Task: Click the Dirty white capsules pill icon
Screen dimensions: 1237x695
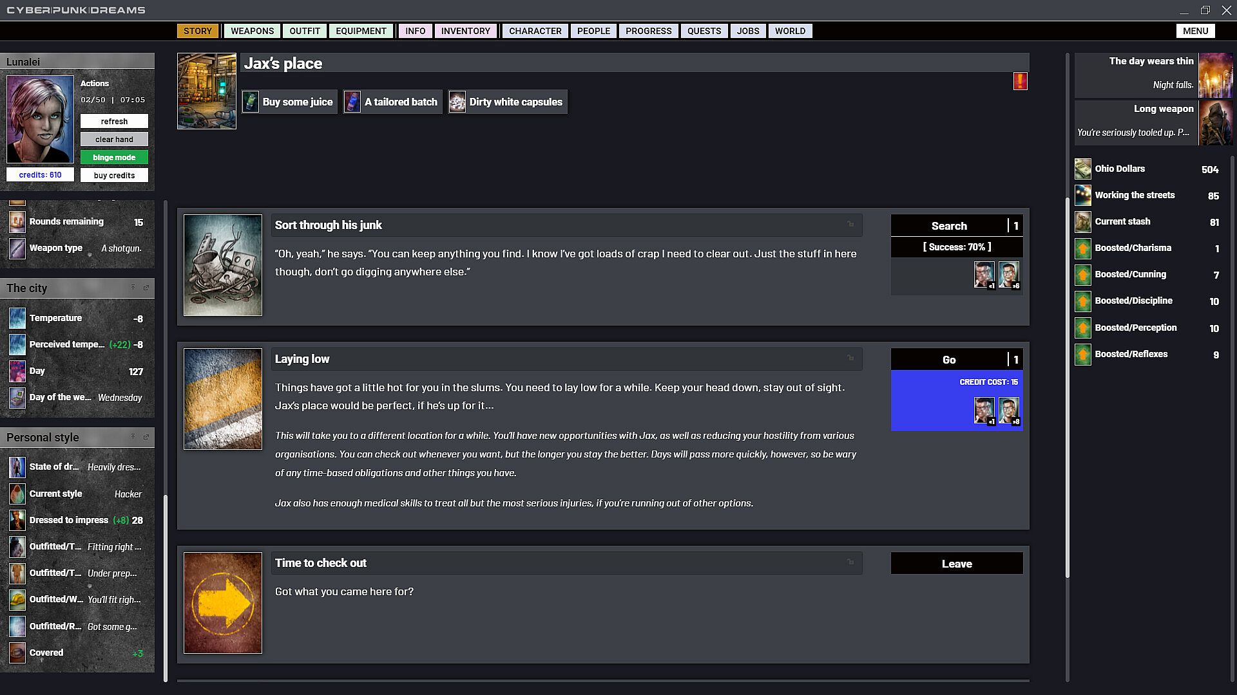Action: 457,102
